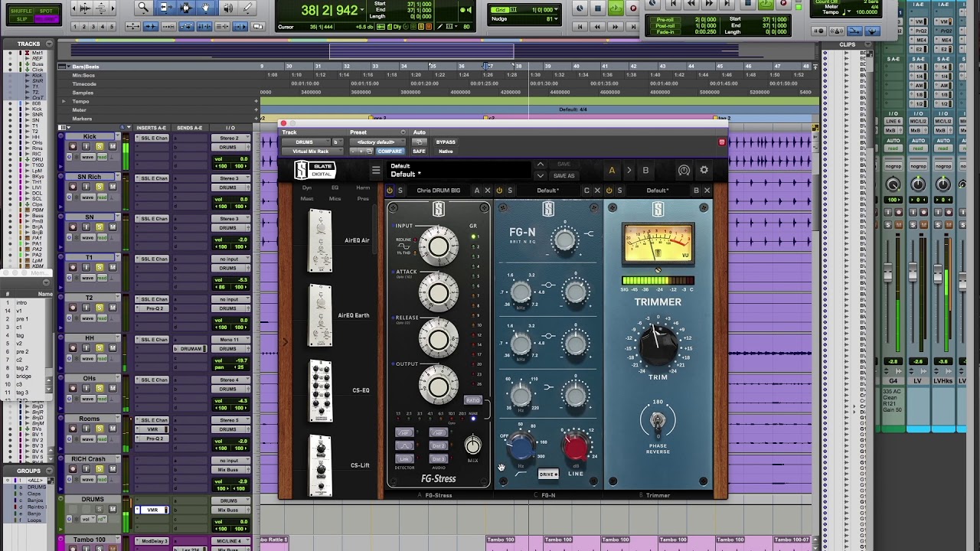Open the Slate Digital hamburger menu

tap(376, 171)
